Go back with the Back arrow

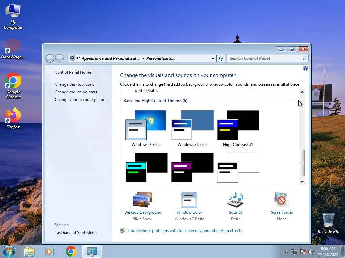[x=50, y=58]
